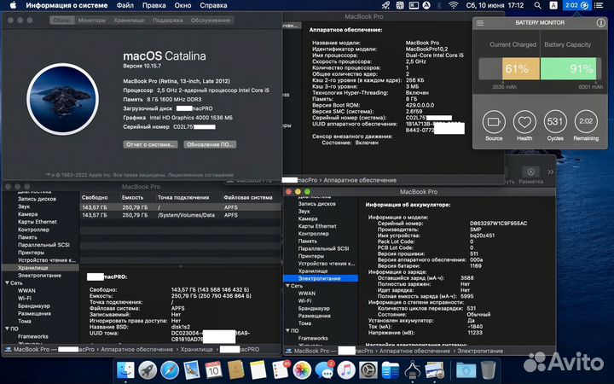Select the /System/Volumes/Data volume row

(x=181, y=215)
